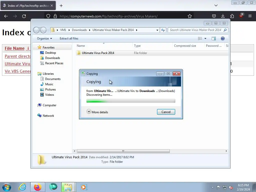Open a new Firefox tab

point(61,6)
